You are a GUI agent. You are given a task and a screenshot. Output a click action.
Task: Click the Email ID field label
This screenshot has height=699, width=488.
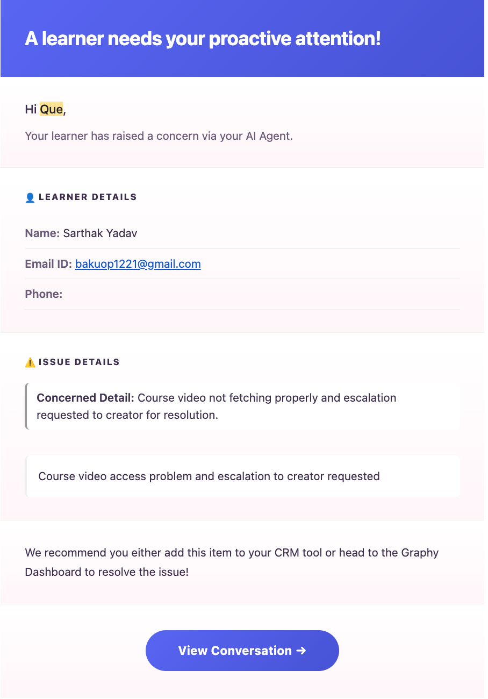48,264
